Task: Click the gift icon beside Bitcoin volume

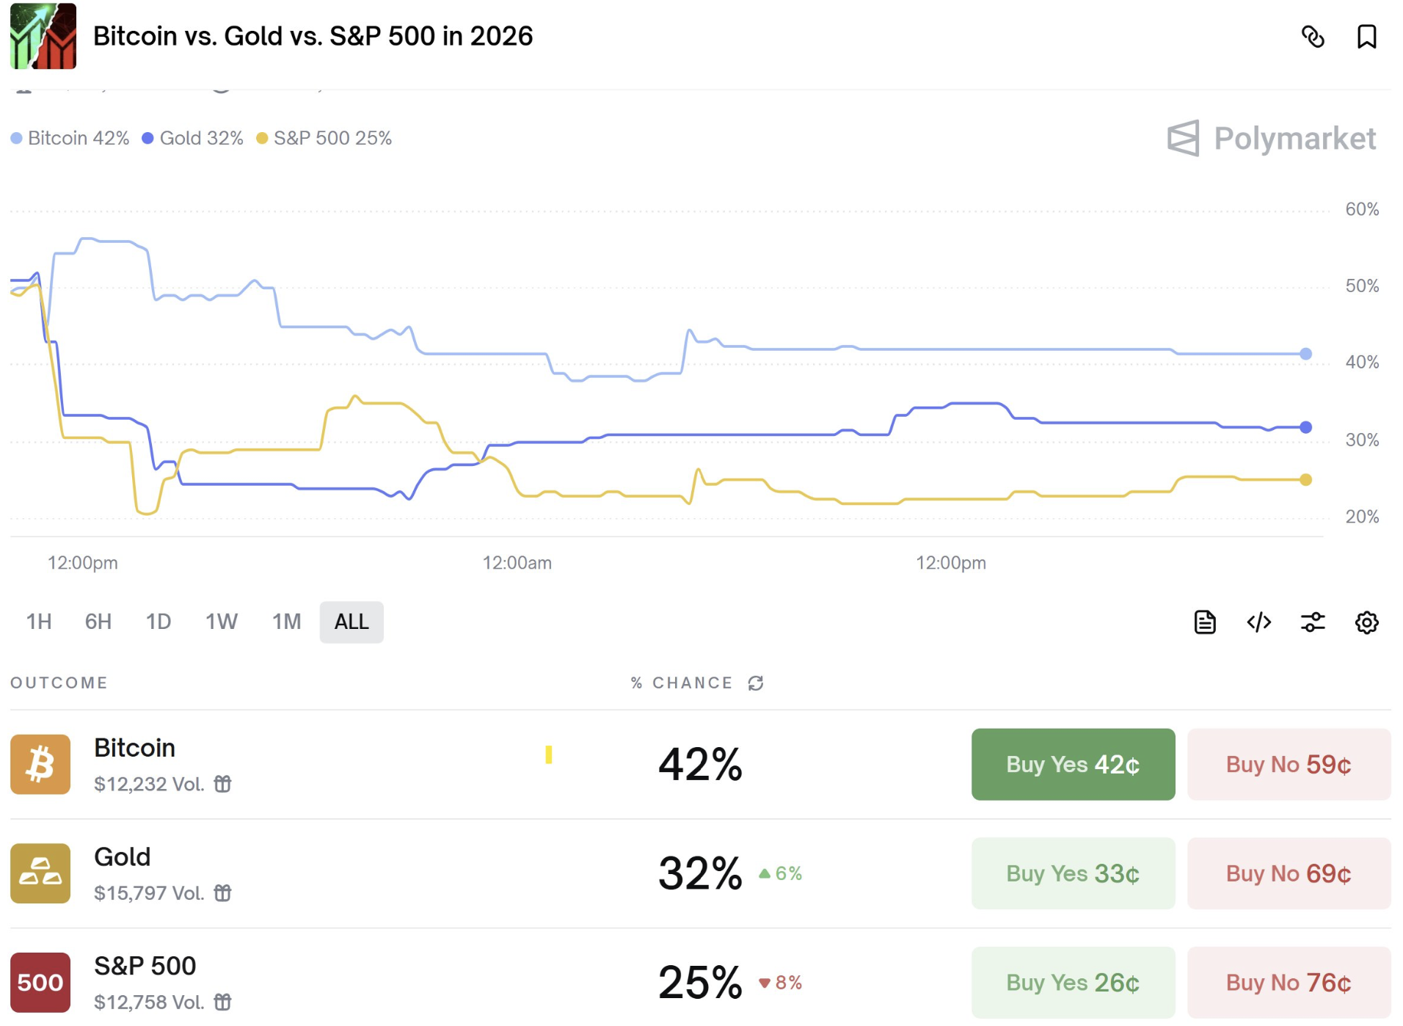Action: (x=222, y=784)
